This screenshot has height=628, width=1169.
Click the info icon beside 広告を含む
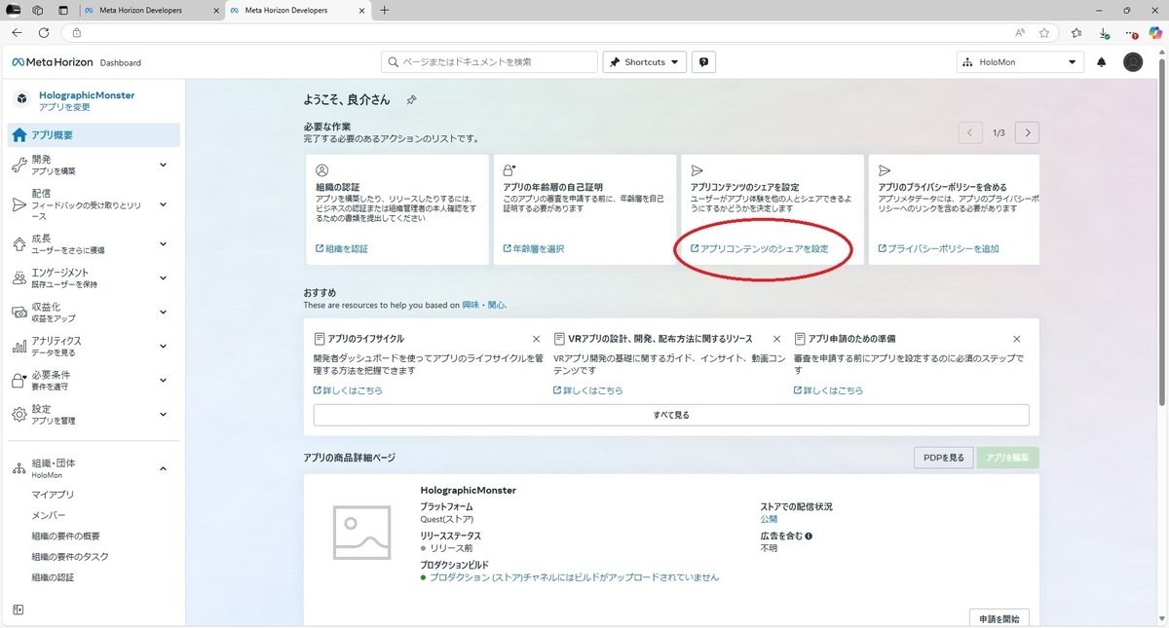pos(809,536)
